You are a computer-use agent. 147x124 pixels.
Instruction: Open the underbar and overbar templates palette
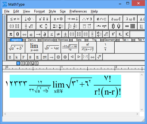(87, 26)
